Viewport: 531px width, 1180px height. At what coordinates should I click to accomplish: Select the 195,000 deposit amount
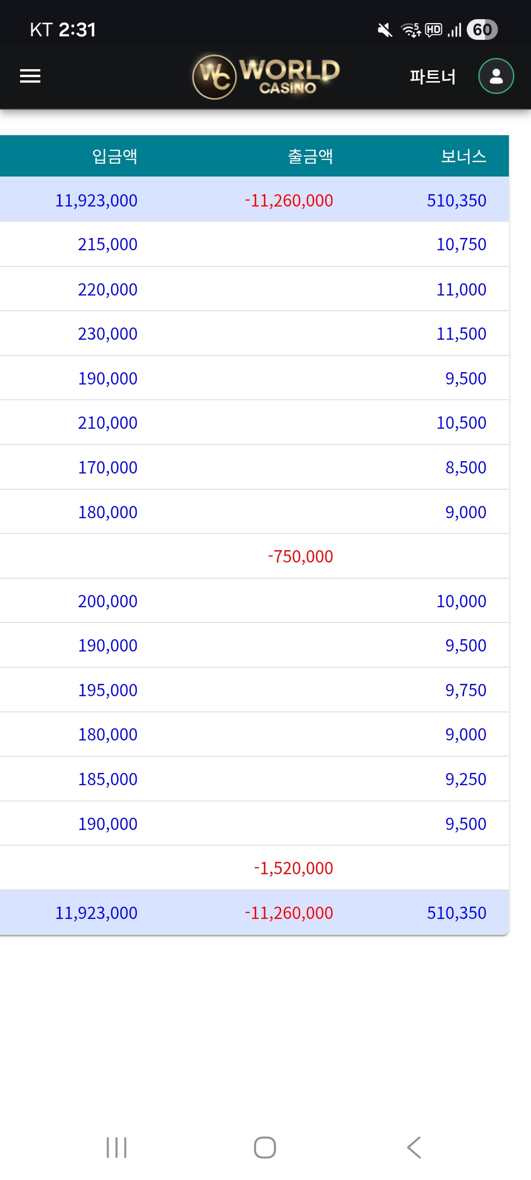coord(108,690)
